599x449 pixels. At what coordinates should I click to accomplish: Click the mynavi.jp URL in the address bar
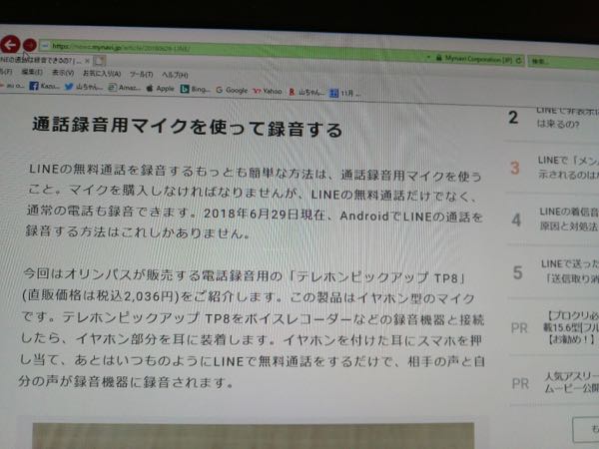[x=121, y=48]
